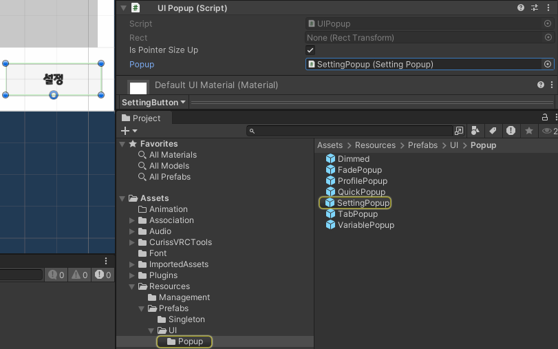Screen dimensions: 558x349
Task: Collapse the Assets root folder
Action: (122, 198)
